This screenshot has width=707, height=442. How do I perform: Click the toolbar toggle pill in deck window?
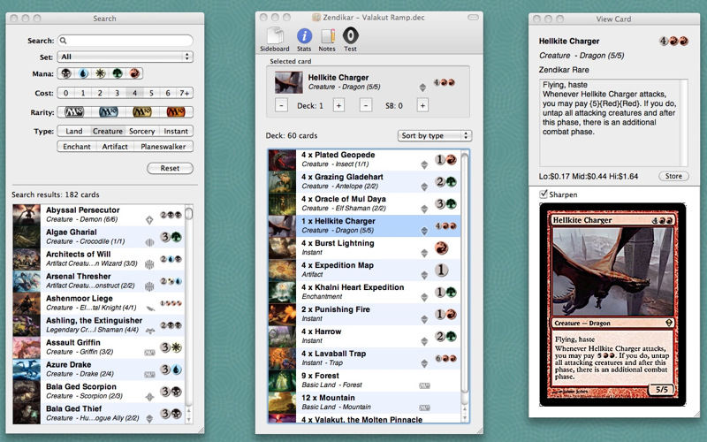[x=473, y=18]
